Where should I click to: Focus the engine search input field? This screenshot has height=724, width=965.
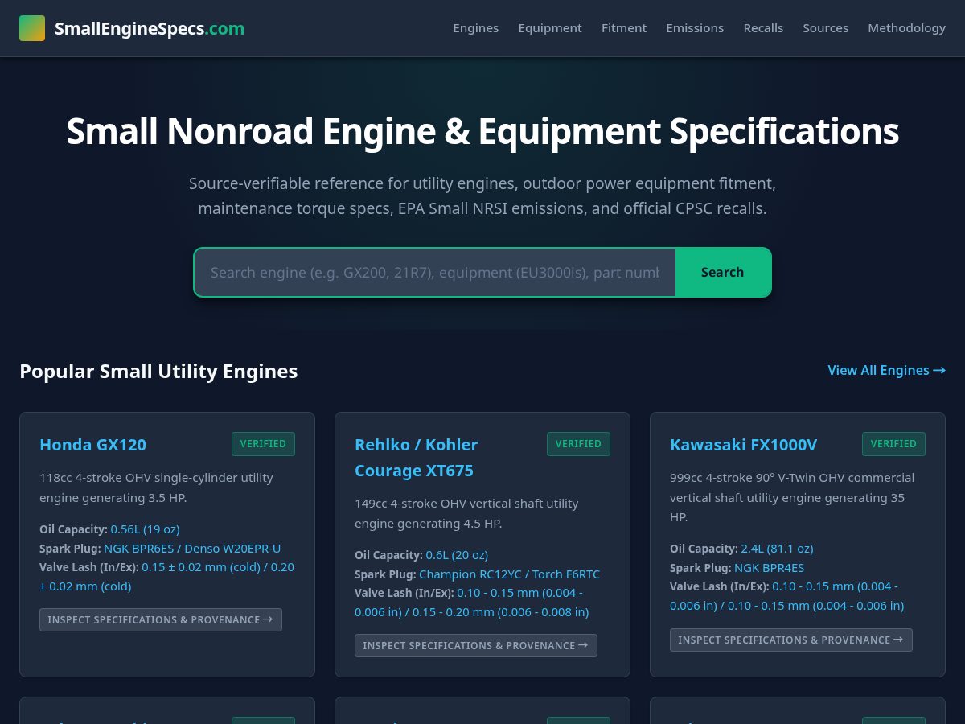click(435, 272)
